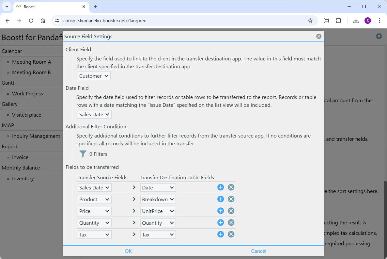The image size is (387, 259).
Task: Open the browser extensions puzzle icon
Action: (338, 21)
